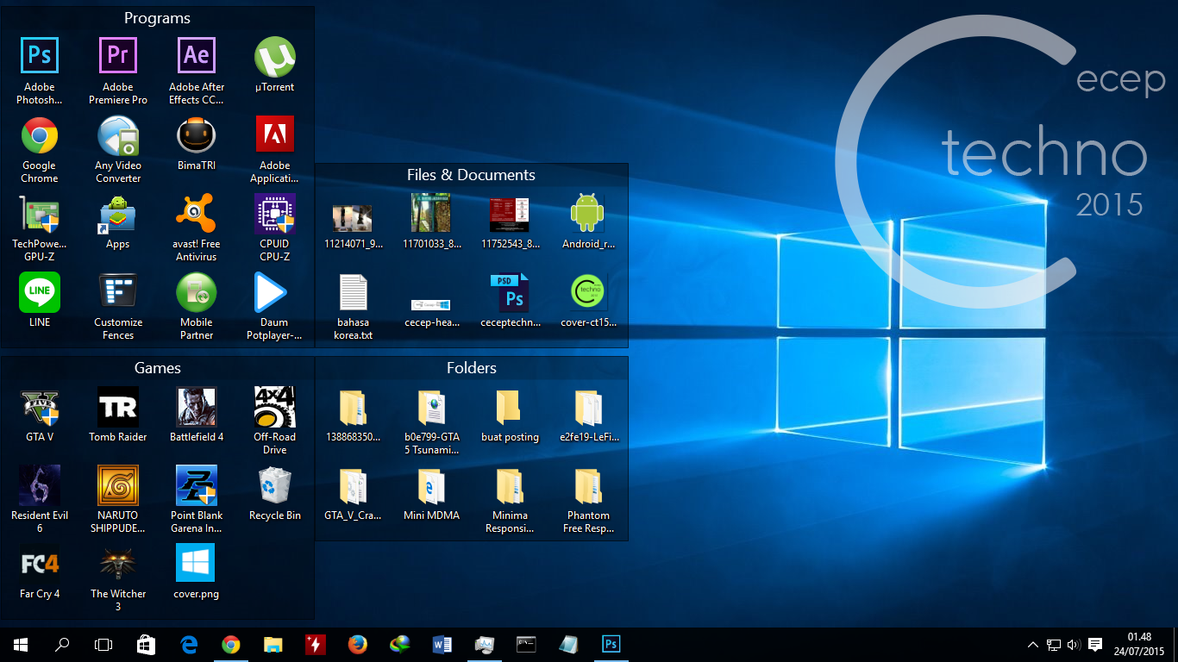The height and width of the screenshot is (662, 1178).
Task: Select TechPowerUp GPU-Z icon
Action: [40, 214]
